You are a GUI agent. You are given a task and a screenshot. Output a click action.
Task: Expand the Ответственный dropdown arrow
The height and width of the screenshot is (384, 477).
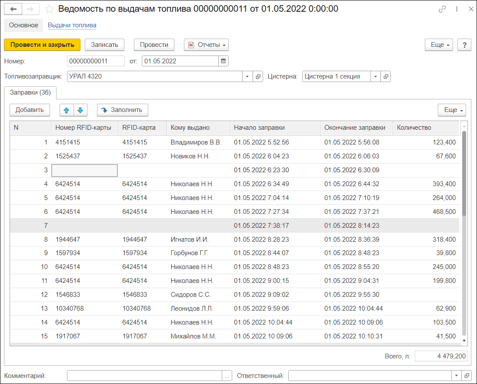coord(456,375)
